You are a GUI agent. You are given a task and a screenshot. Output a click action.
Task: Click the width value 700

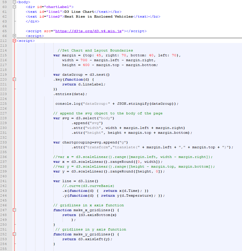84,60
